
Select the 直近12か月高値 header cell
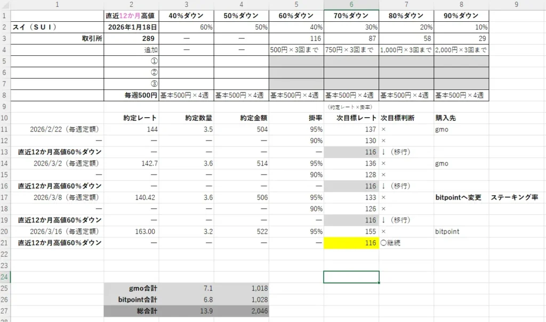tap(131, 15)
